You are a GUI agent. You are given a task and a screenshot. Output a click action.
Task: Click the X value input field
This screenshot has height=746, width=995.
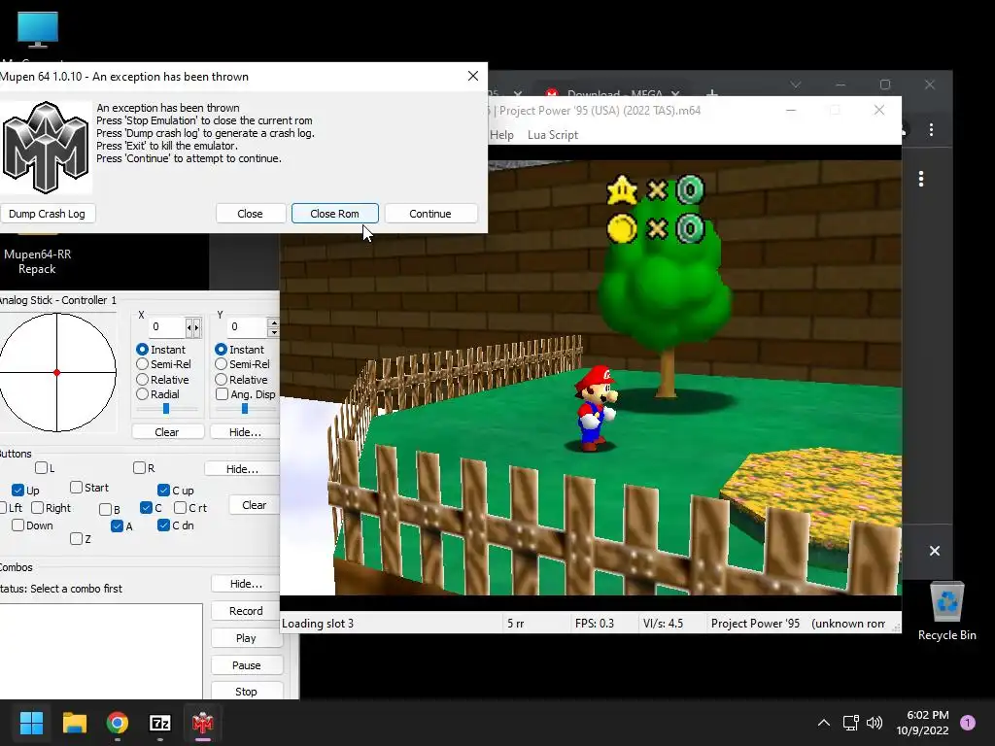click(167, 326)
